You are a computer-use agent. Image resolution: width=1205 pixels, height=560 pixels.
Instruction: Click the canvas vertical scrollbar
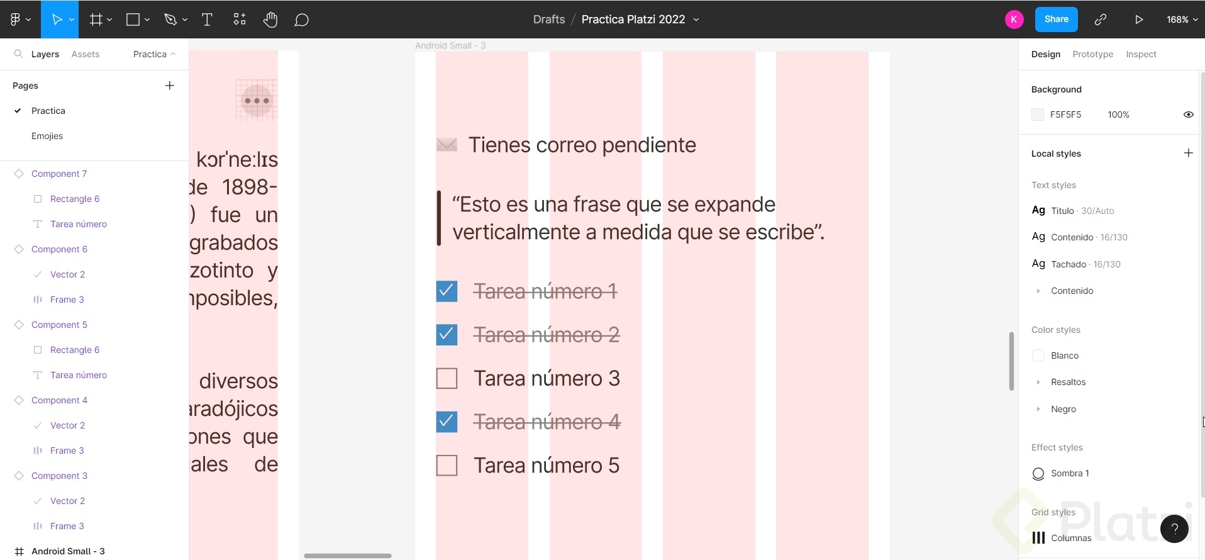(x=1011, y=361)
